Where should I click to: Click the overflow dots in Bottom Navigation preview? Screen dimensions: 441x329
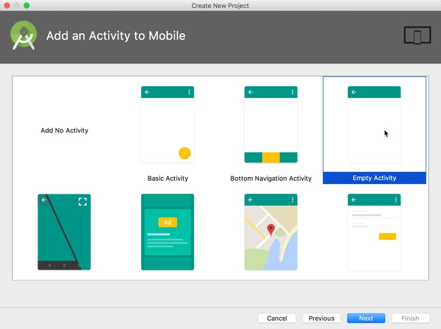click(x=292, y=92)
